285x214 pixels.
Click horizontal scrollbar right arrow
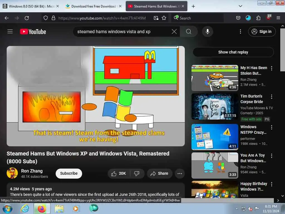pyautogui.click(x=278, y=200)
